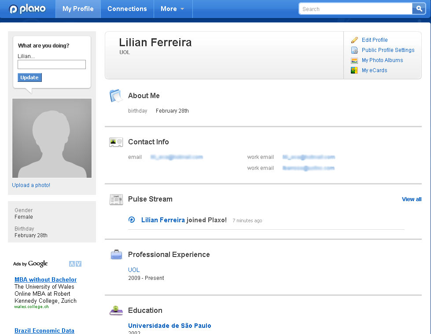The width and height of the screenshot is (431, 334).
Task: Click the Lilian Ferreira profile name heading
Action: click(155, 43)
